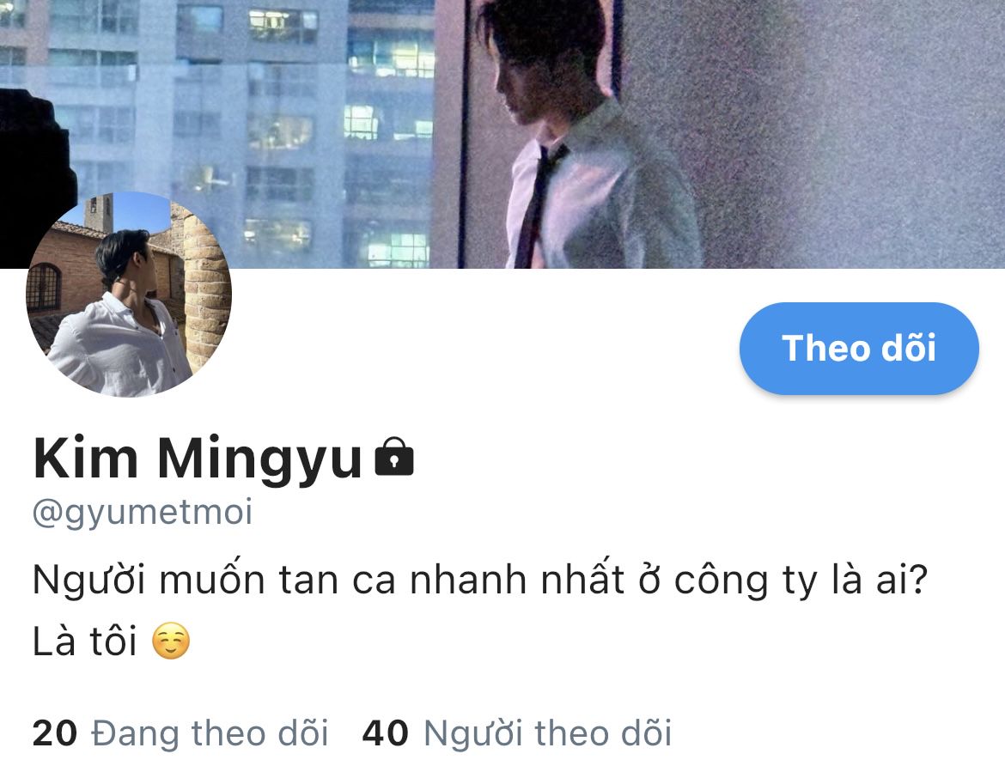1005x766 pixels.
Task: Tap the blue Theo dõi follow button
Action: coord(859,348)
